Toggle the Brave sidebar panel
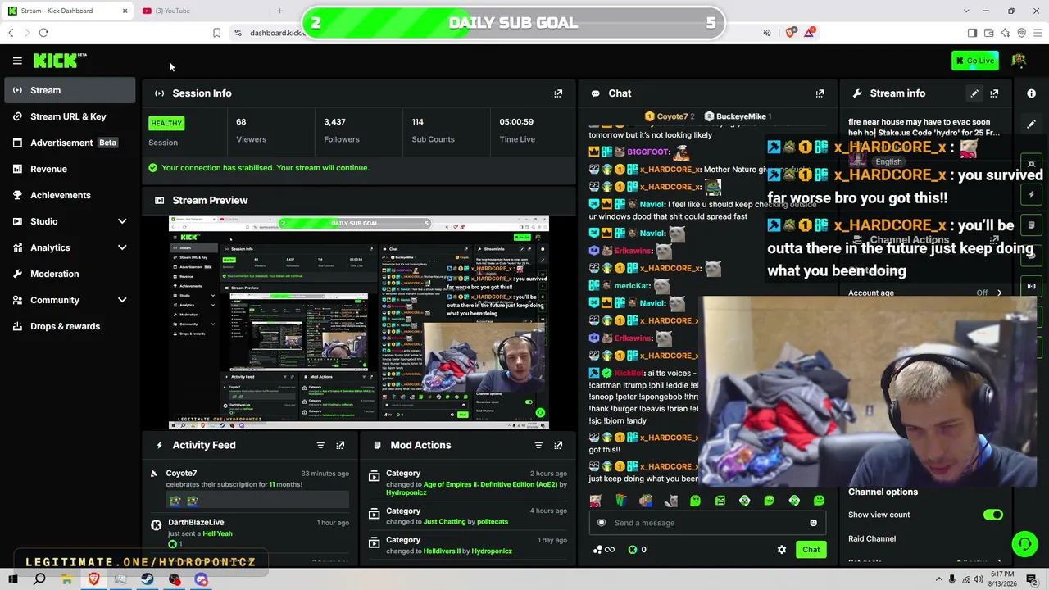This screenshot has width=1049, height=590. [x=972, y=33]
